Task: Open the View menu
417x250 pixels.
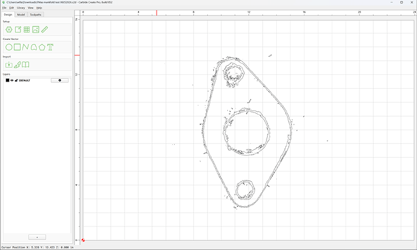Action: [31, 8]
